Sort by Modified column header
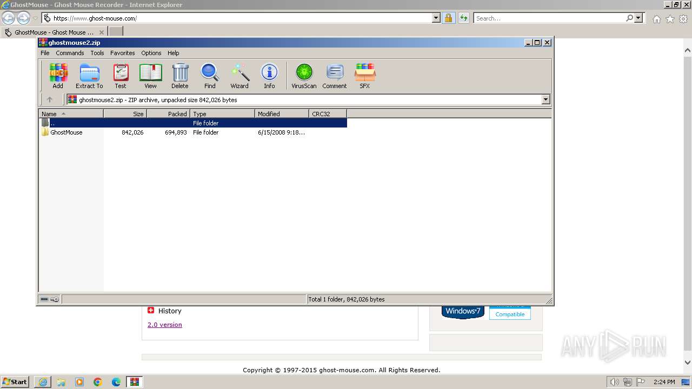692x389 pixels. (x=282, y=114)
